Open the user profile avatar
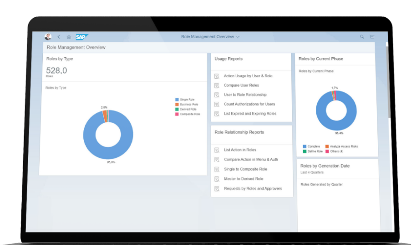This screenshot has height=245, width=411. click(48, 37)
